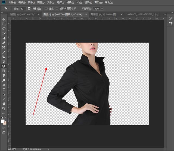Select the Crop tool
174x151 pixels.
click(4, 38)
